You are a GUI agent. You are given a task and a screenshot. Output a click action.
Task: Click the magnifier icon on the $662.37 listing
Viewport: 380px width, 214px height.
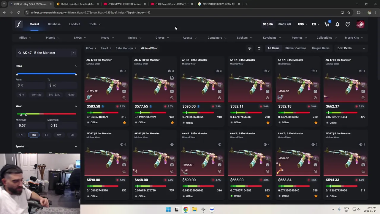point(363,98)
